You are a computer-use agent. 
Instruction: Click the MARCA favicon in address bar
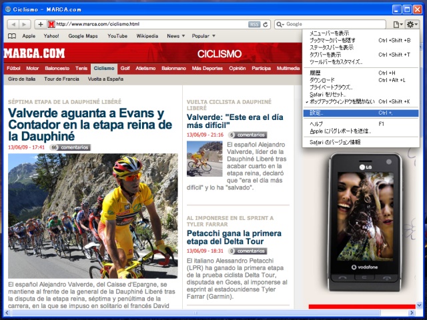tap(51, 25)
